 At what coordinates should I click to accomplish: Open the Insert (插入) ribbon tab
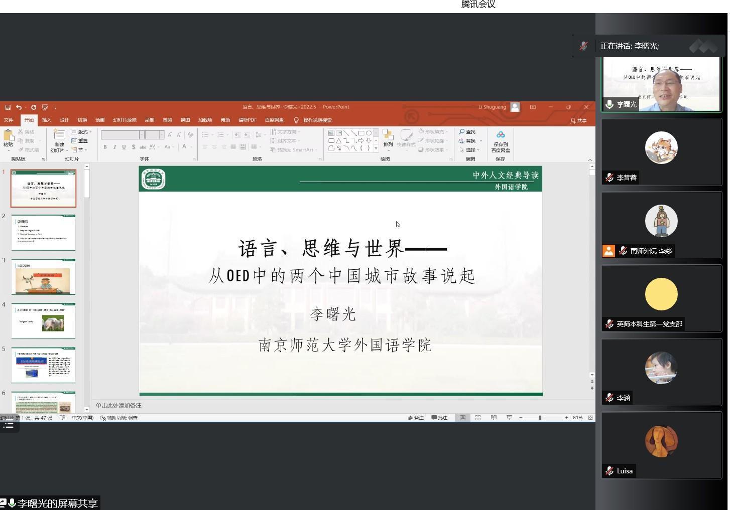coord(47,120)
